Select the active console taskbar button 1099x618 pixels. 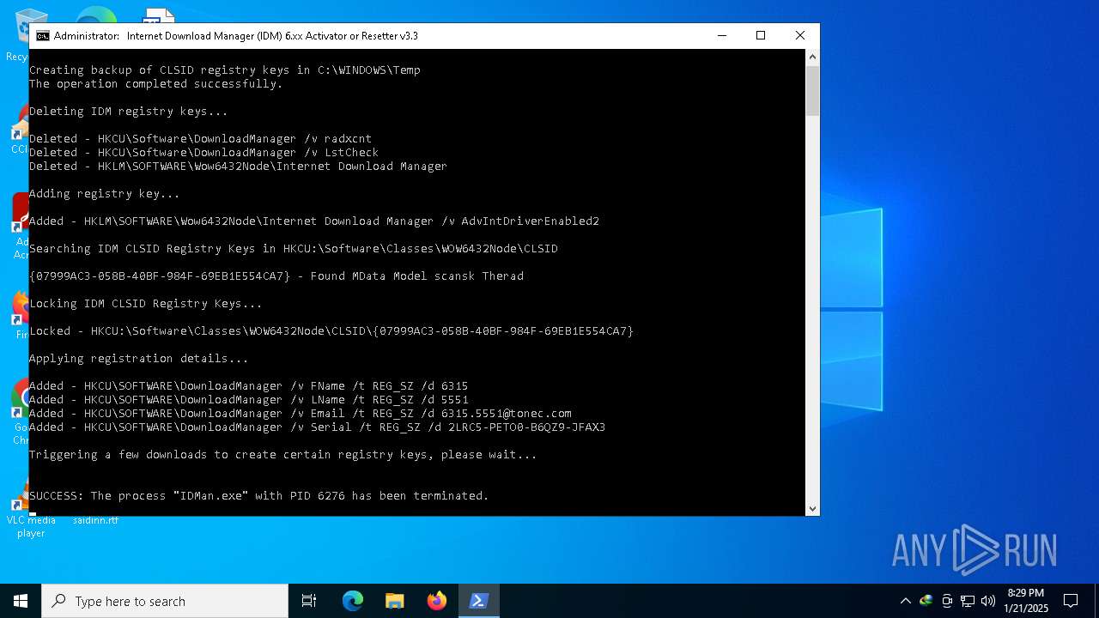[478, 601]
